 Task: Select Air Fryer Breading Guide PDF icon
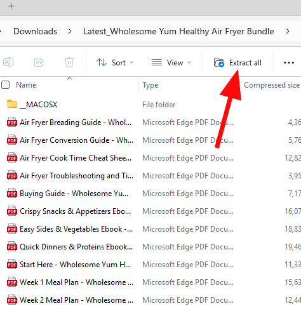(x=12, y=122)
